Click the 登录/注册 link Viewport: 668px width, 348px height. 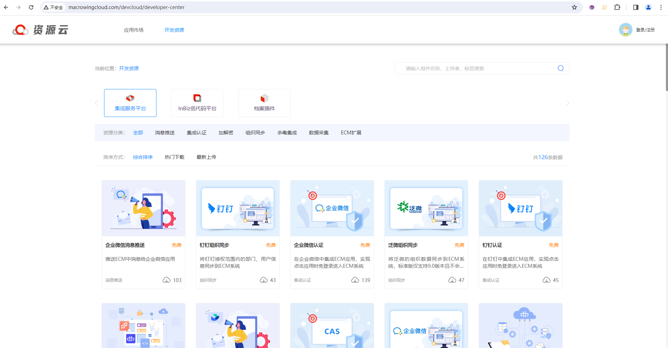click(645, 30)
